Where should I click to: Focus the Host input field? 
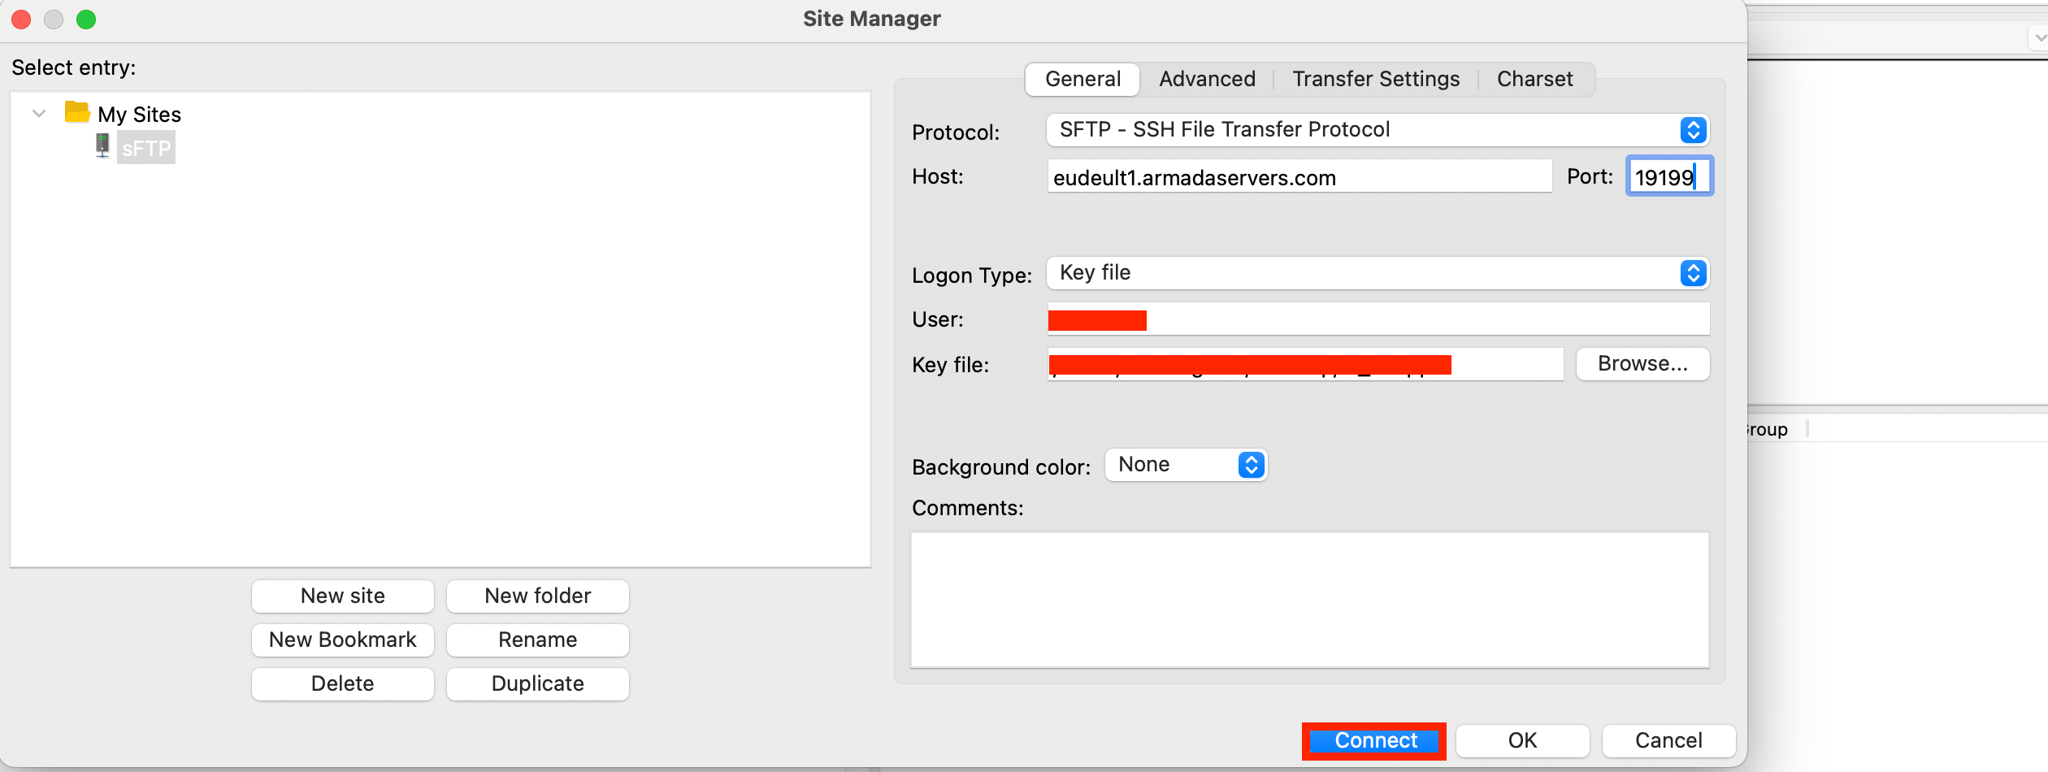point(1300,176)
